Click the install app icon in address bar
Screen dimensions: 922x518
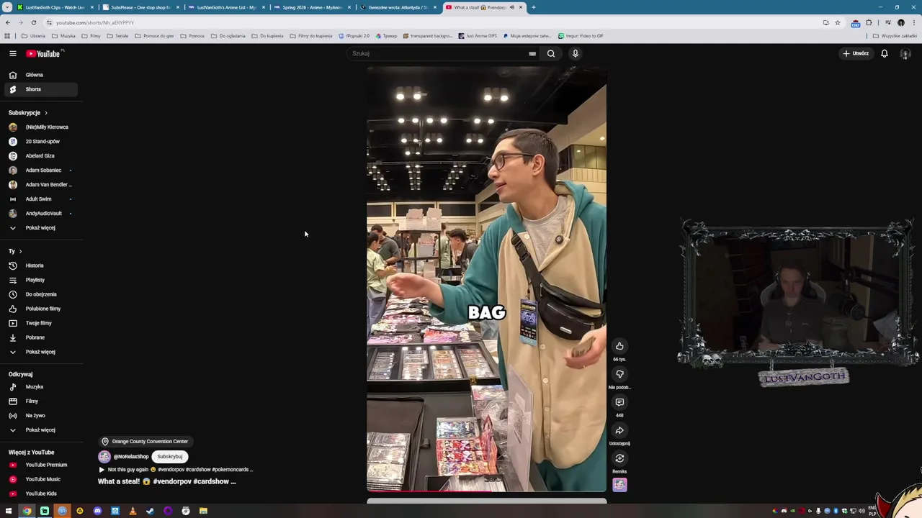click(x=825, y=22)
